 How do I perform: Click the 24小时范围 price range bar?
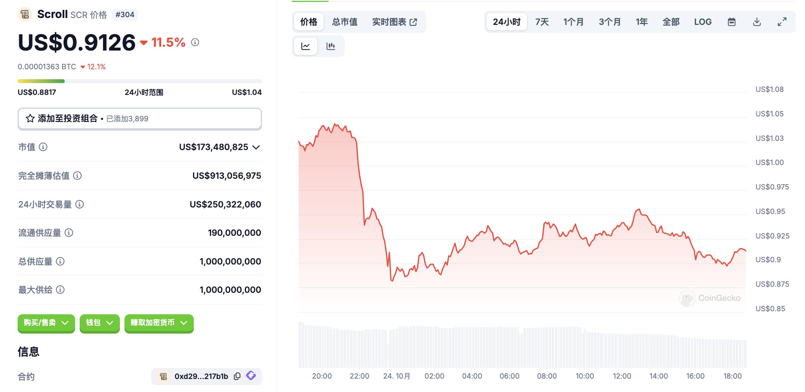click(139, 81)
